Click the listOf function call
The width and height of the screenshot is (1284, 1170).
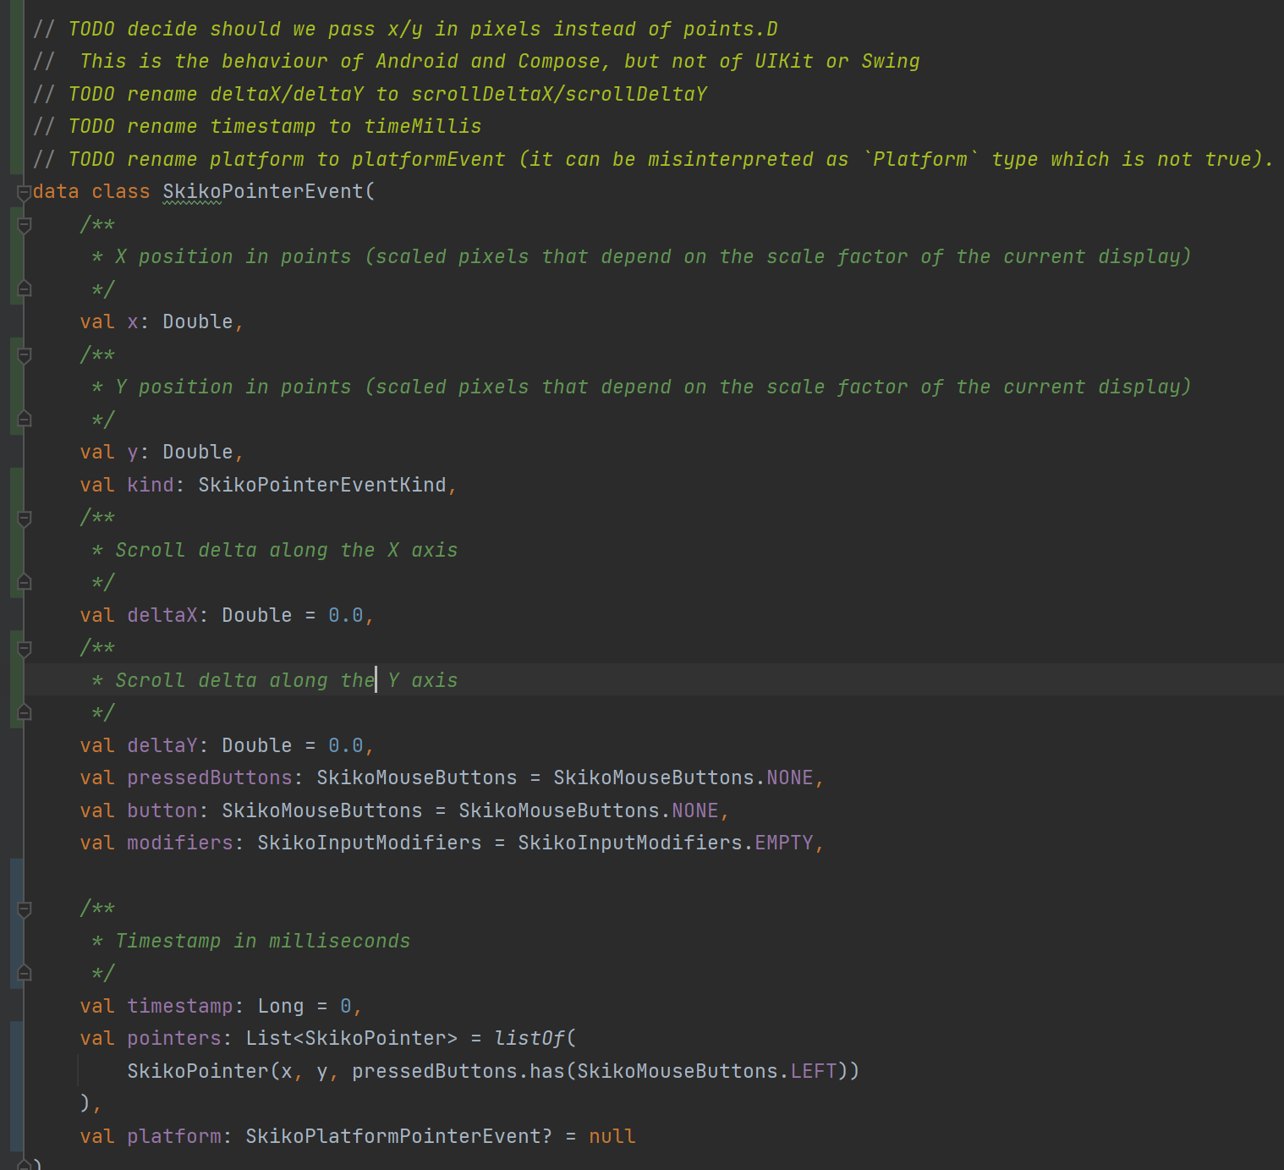pos(531,1037)
